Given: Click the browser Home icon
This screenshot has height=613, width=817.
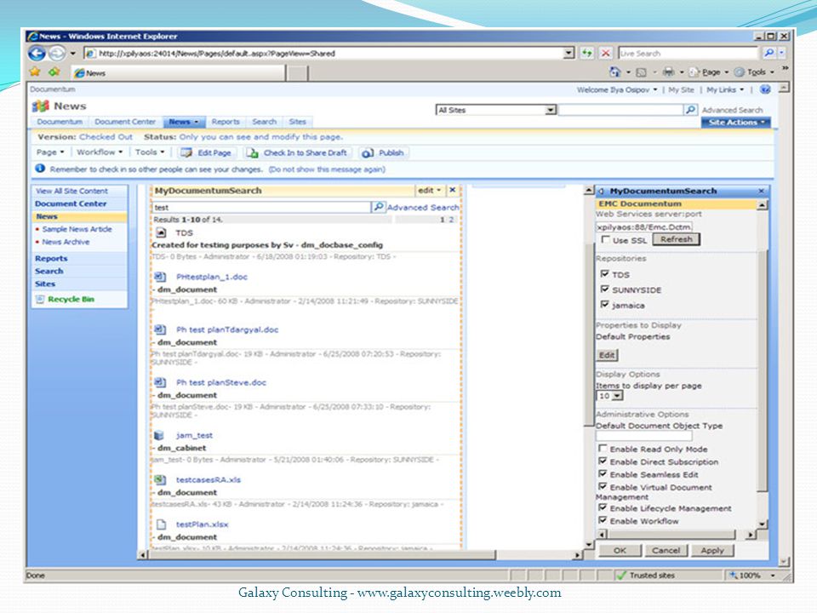Looking at the screenshot, I should [x=614, y=72].
